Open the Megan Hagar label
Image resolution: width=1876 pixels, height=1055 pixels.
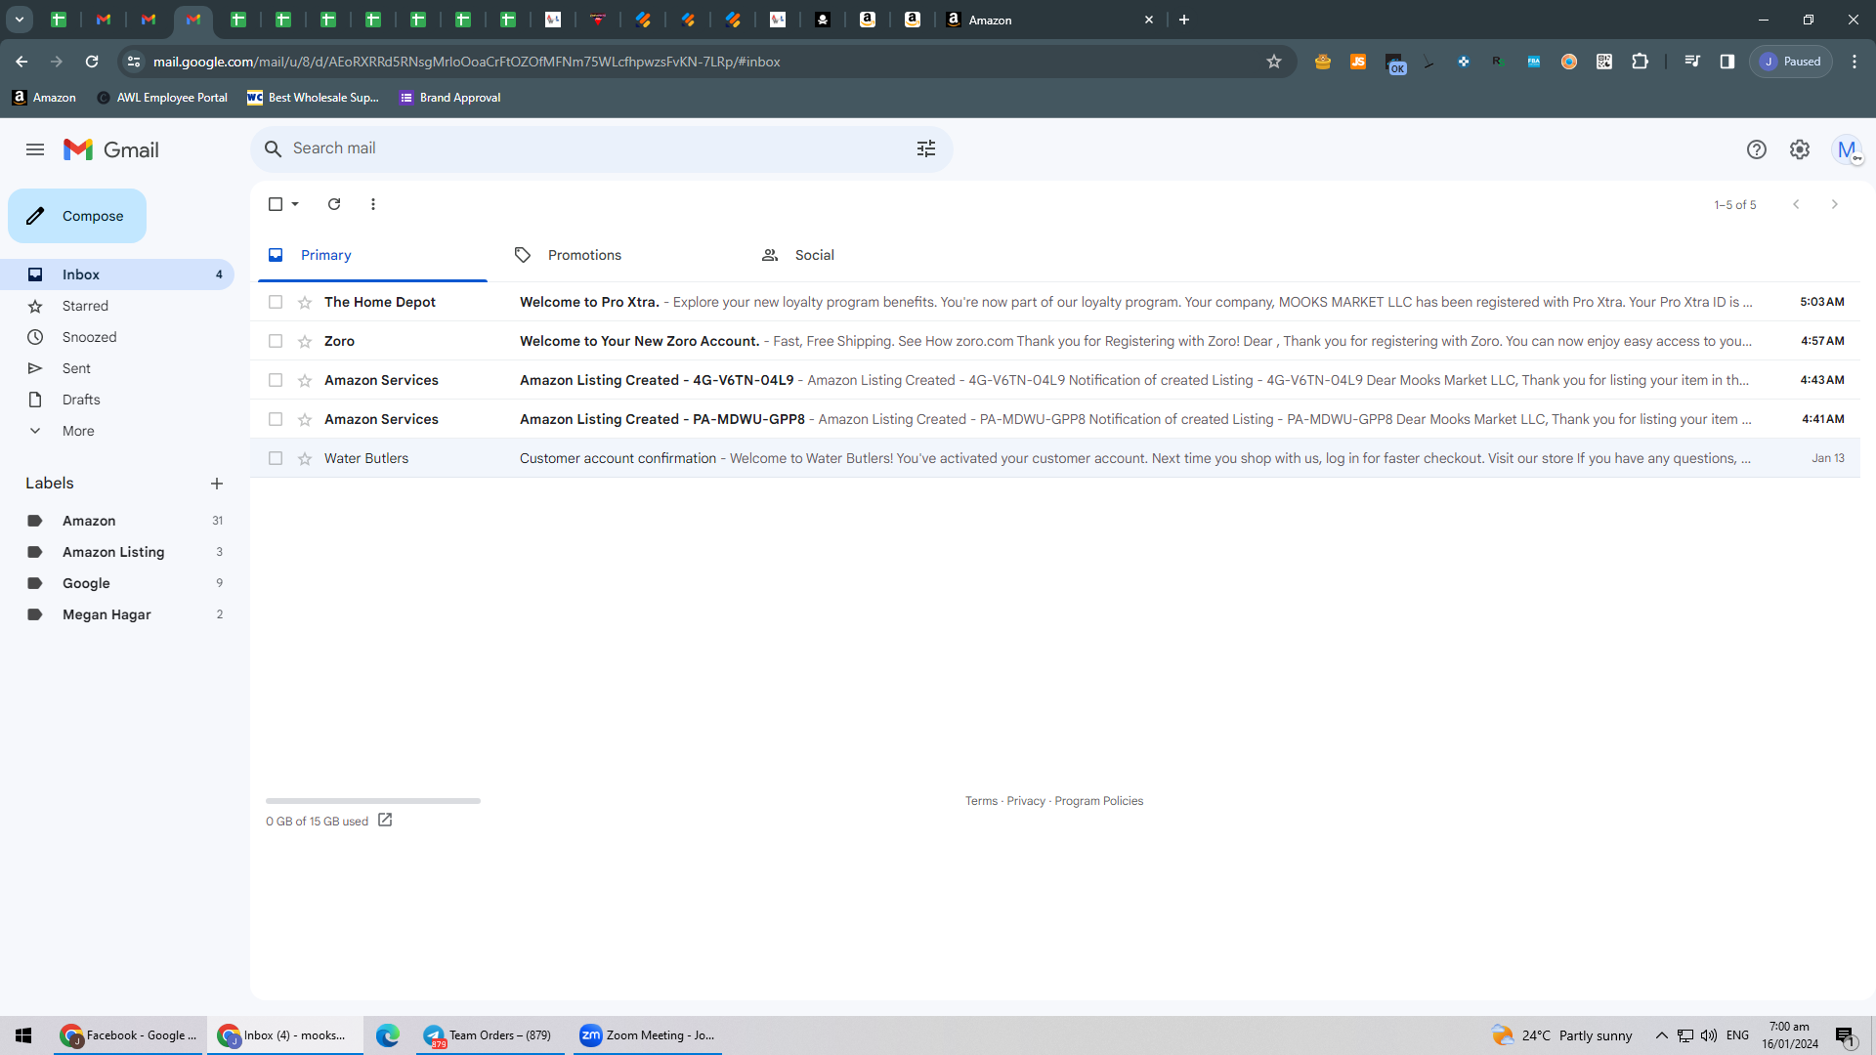click(117, 614)
